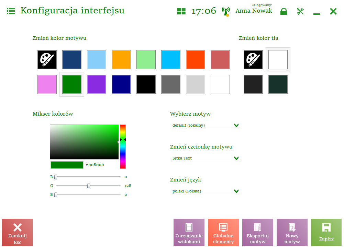The image size is (344, 248).
Task: Click the green color preview bar
Action: pos(67,165)
